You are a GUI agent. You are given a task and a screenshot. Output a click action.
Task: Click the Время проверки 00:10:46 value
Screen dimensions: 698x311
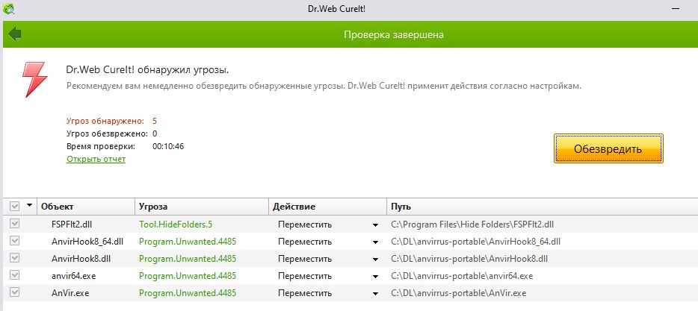click(x=168, y=146)
